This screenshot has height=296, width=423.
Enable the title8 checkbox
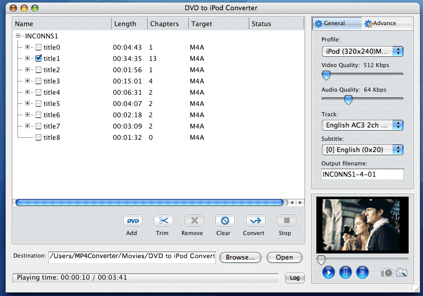point(38,137)
